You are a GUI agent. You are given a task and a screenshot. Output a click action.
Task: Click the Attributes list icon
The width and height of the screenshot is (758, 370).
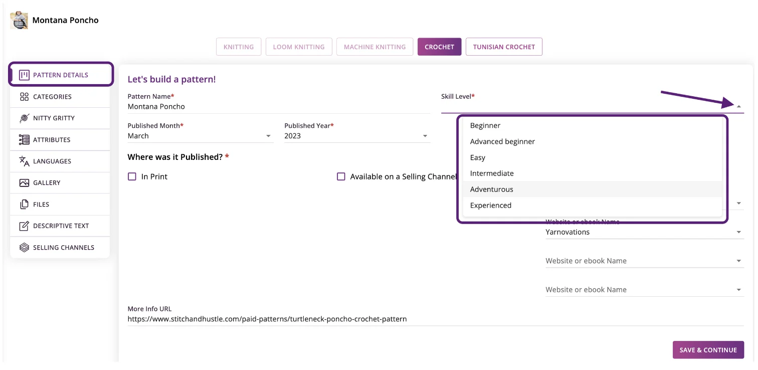(x=24, y=140)
